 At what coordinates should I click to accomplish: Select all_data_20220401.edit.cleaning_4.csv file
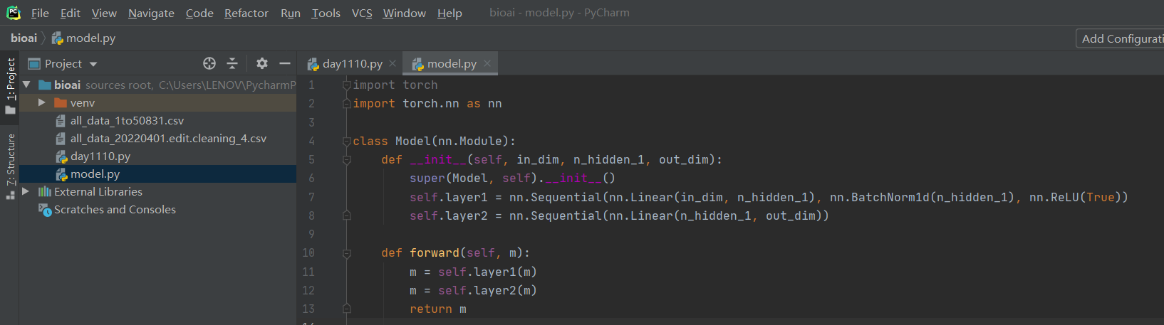158,139
